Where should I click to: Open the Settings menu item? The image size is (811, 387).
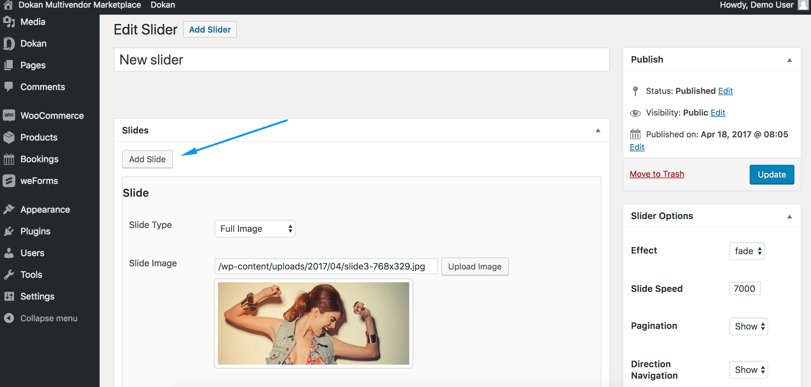click(x=37, y=296)
